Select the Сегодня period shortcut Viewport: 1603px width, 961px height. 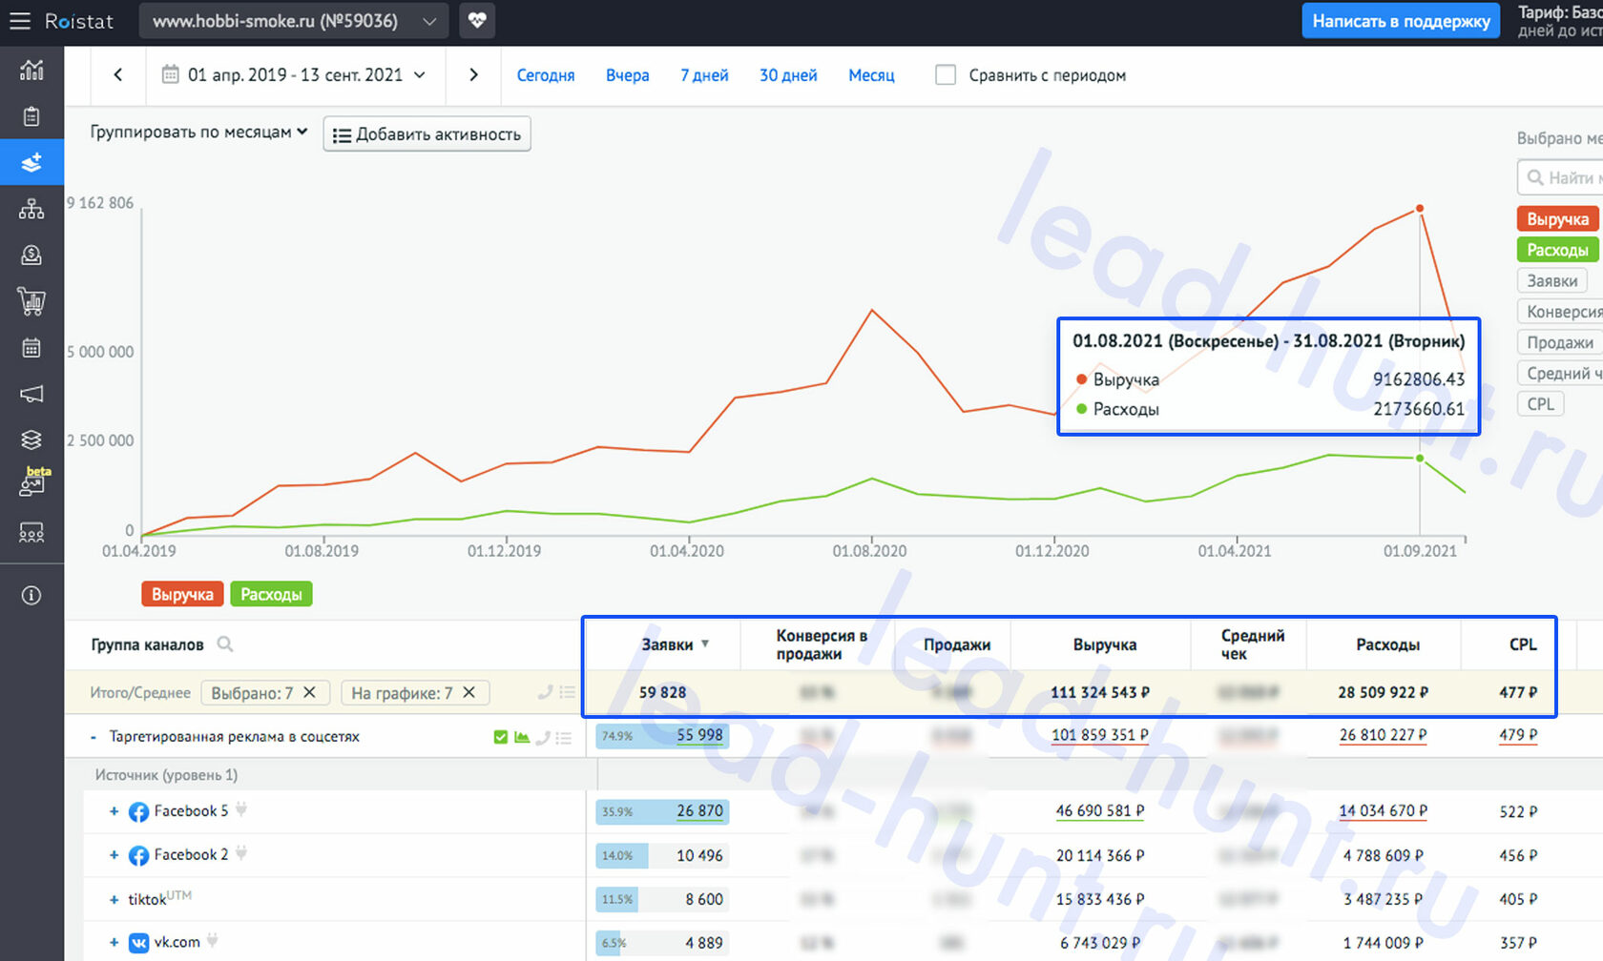546,75
